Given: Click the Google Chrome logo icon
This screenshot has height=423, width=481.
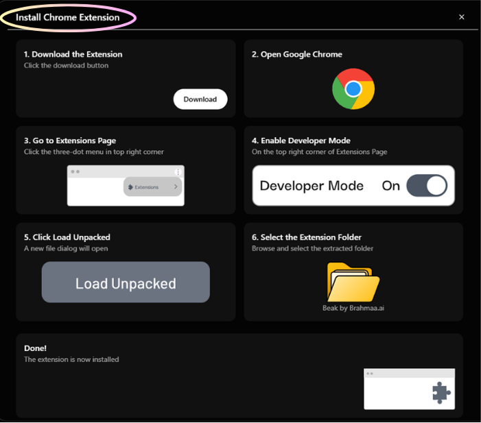Looking at the screenshot, I should pyautogui.click(x=353, y=89).
